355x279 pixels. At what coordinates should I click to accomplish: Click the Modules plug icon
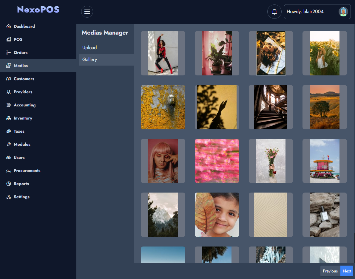[x=9, y=144]
